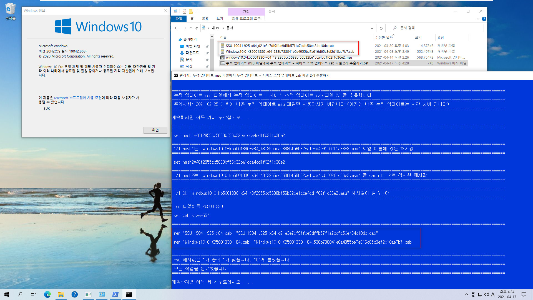Image resolution: width=533 pixels, height=300 pixels.
Task: Open Microsoft 소프트웨어 사용 조건 link
Action: 78,98
